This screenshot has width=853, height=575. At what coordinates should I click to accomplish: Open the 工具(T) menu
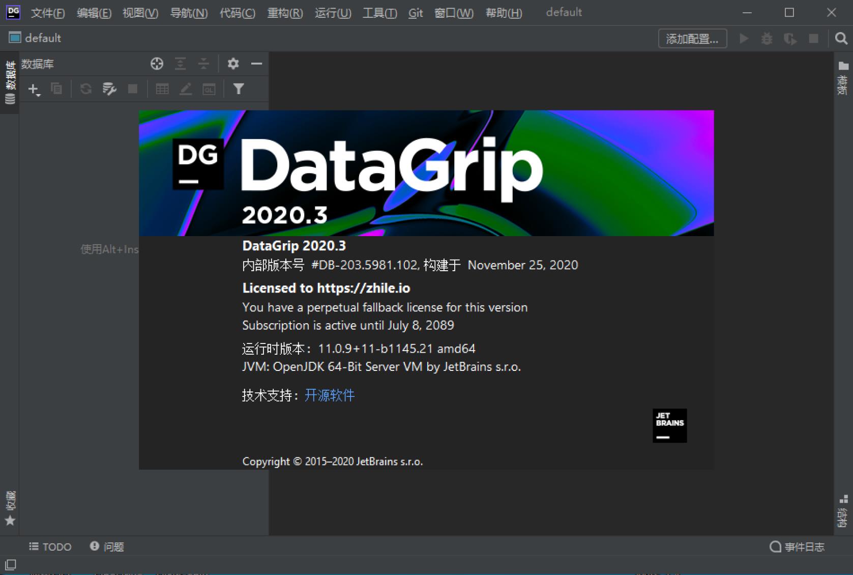tap(380, 13)
